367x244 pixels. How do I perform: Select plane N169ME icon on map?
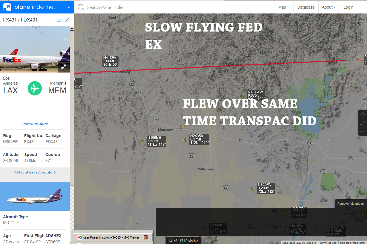tap(142, 142)
